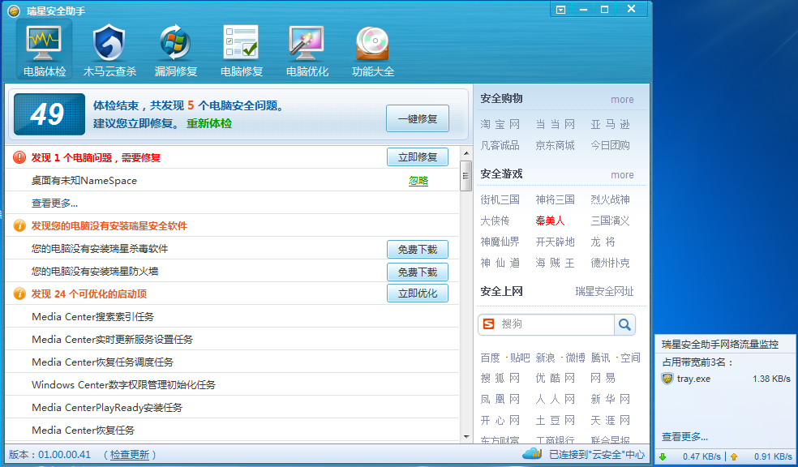This screenshot has height=467, width=798.
Task: Click the orange upload speed arrow icon
Action: (733, 456)
